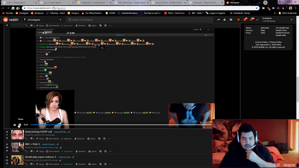Switch to the Ellen DeGeneres Google Search tab
Screen dimensions: 299x168
[x=131, y=3]
